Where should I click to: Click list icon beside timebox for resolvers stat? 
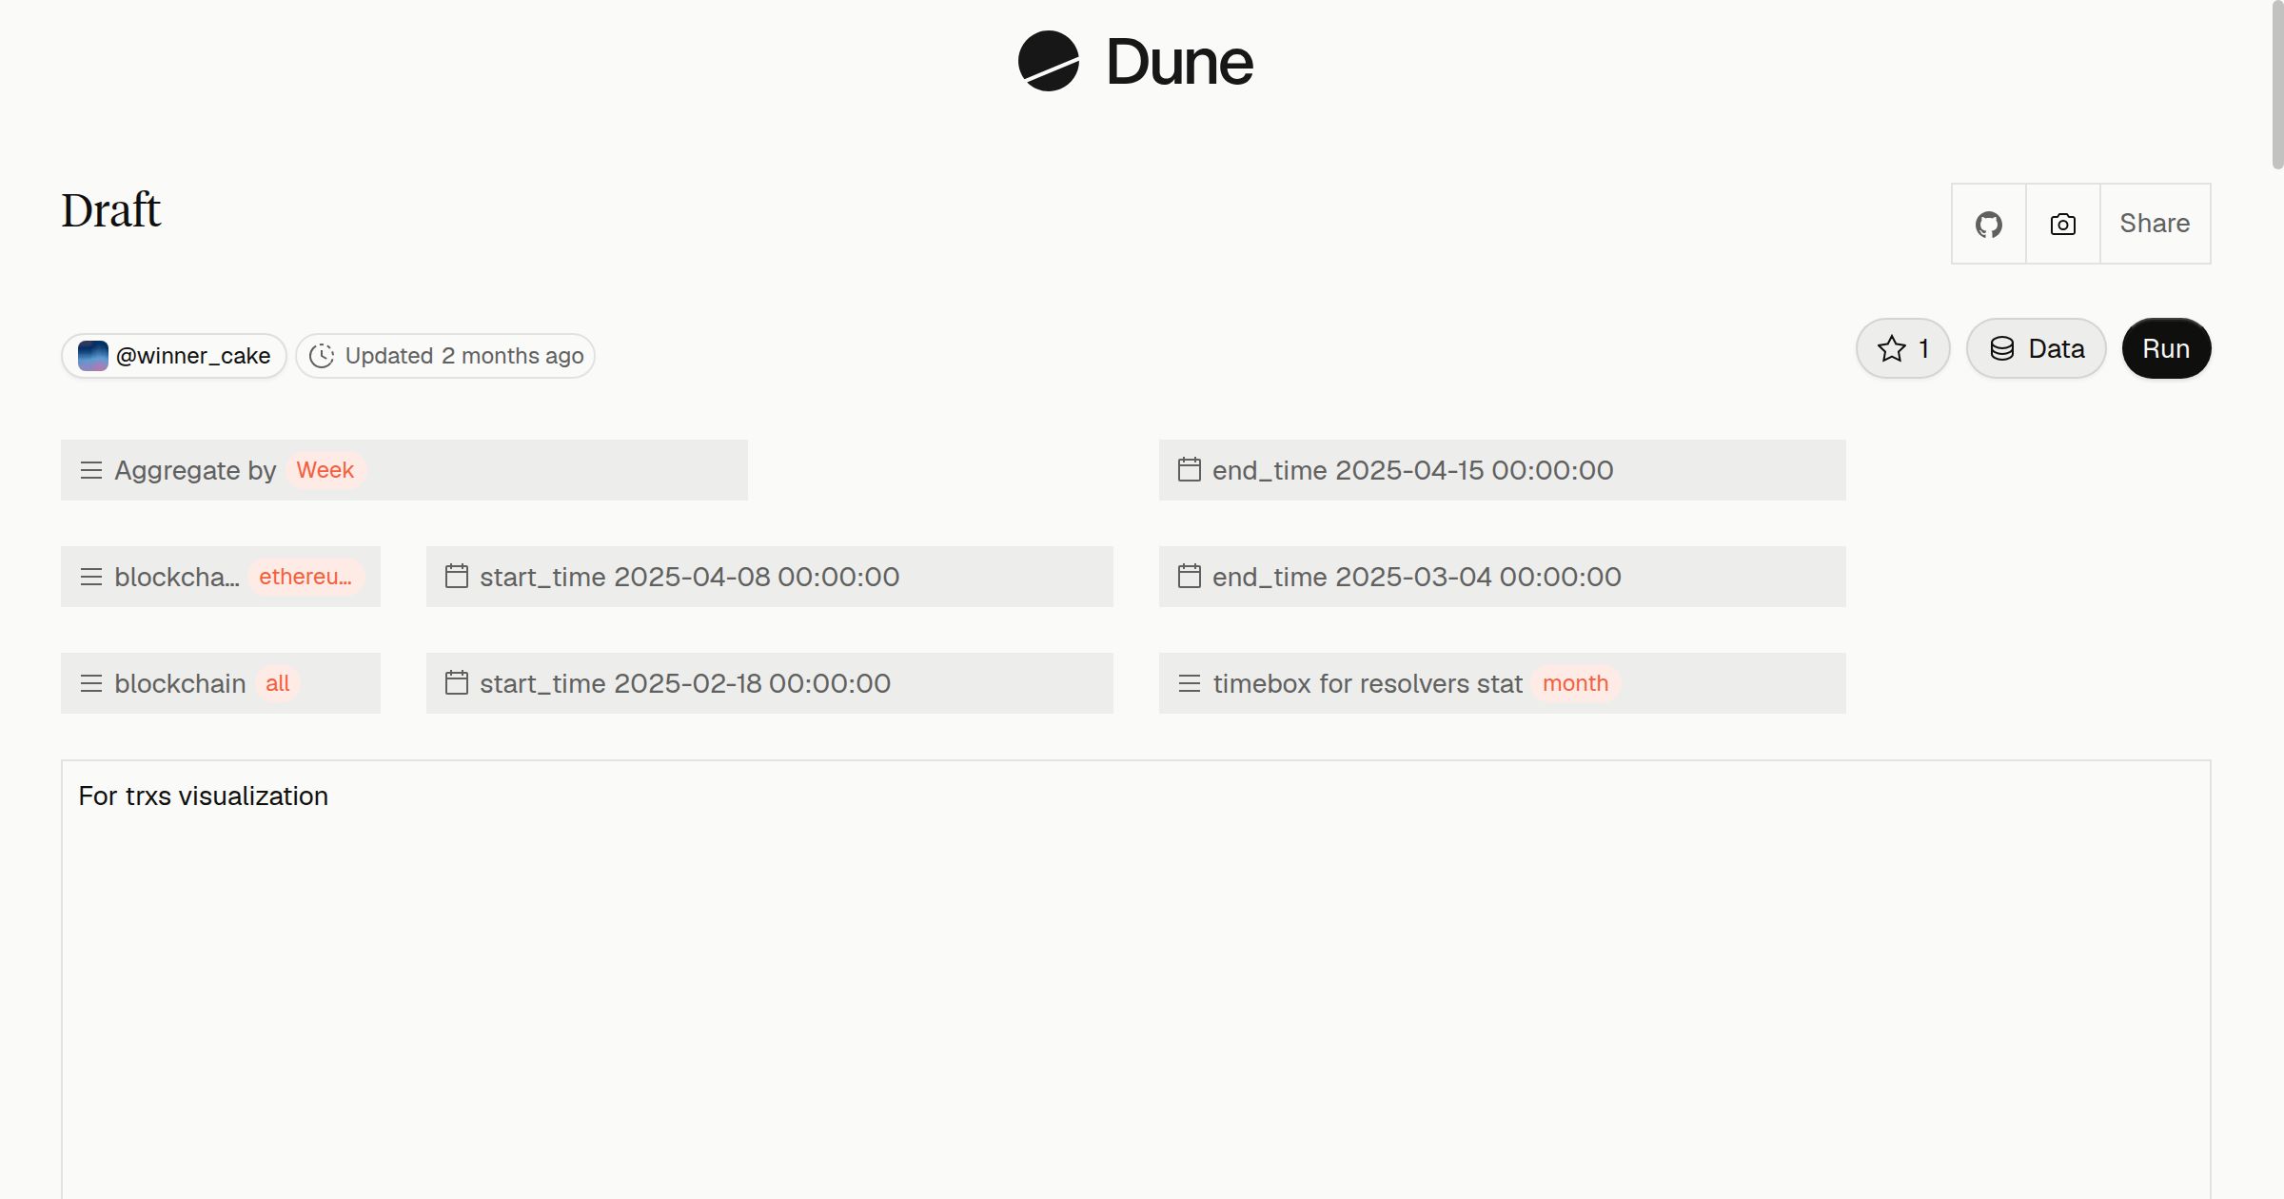click(1190, 683)
